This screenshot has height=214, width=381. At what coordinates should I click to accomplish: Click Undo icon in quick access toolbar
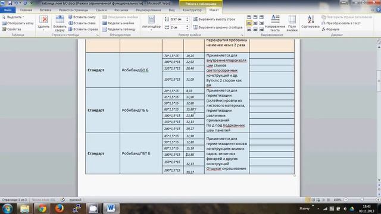tap(16, 3)
